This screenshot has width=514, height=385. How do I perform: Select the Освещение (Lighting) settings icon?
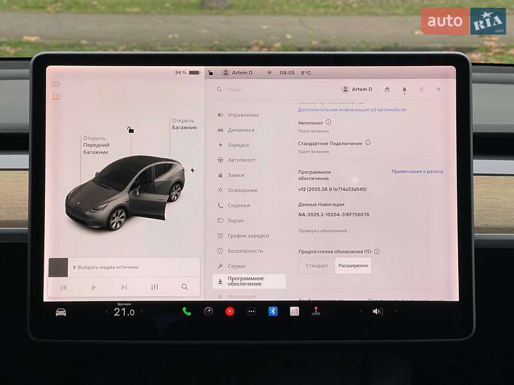click(220, 190)
